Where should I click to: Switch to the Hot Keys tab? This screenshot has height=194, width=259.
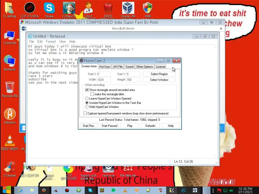105,67
